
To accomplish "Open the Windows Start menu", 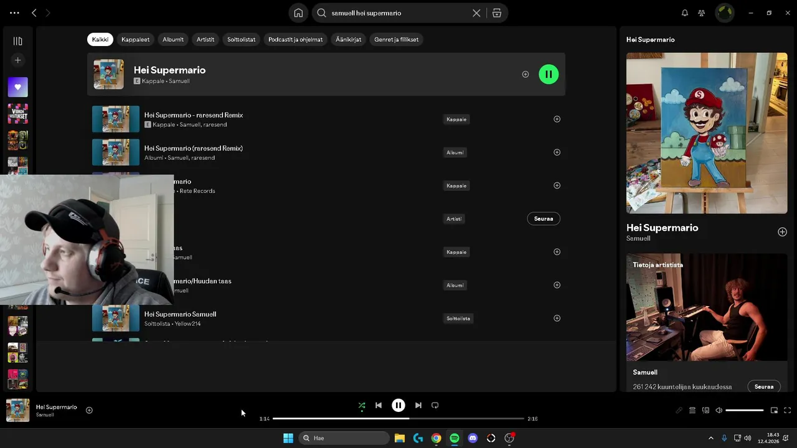I will click(x=288, y=438).
